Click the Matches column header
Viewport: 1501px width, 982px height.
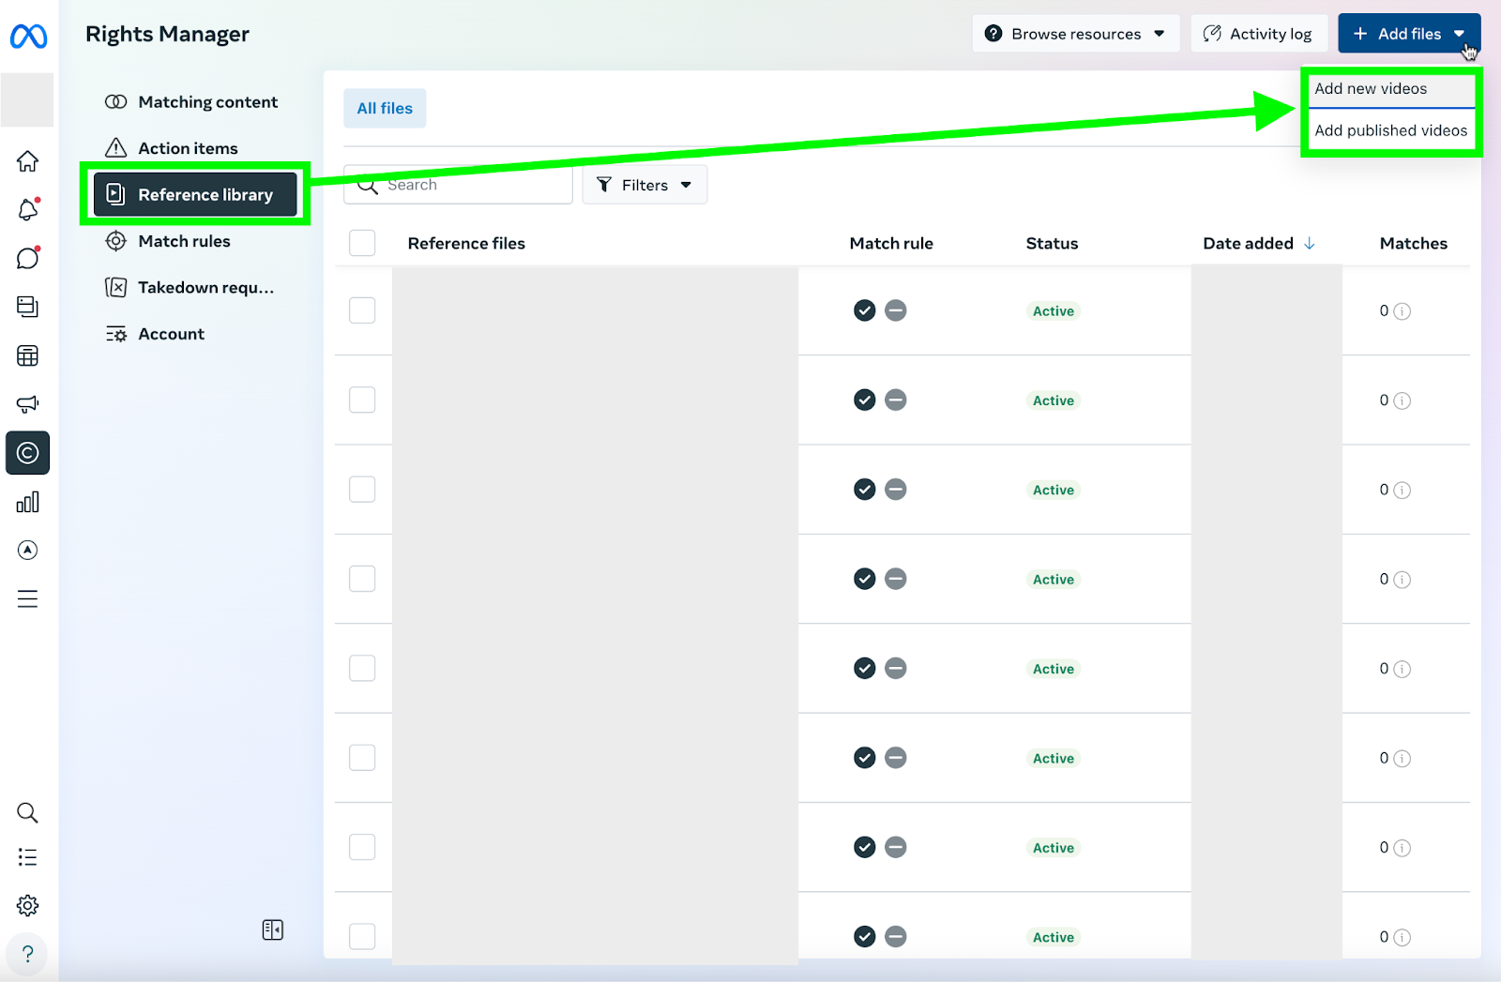(x=1413, y=243)
